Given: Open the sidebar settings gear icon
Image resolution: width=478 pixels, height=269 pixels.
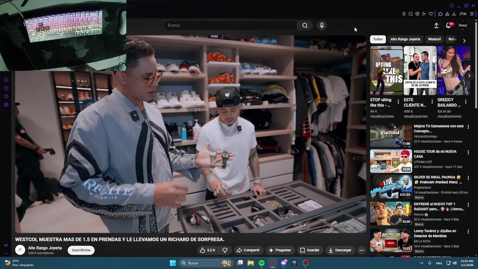Looking at the screenshot, I should (x=6, y=105).
